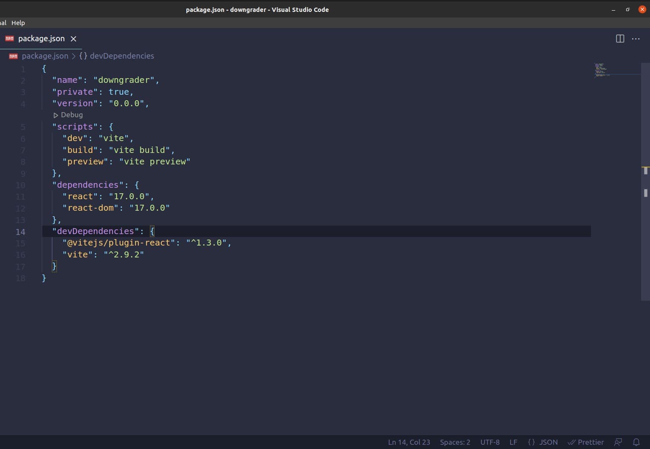Open JSON language mode selector
The image size is (650, 449).
pos(543,442)
